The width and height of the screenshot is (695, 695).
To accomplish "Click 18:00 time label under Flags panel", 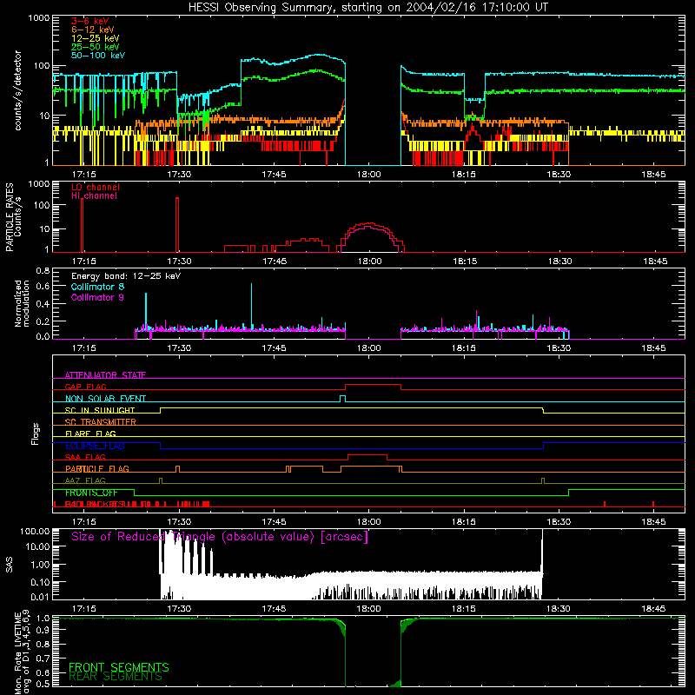I will 368,522.
